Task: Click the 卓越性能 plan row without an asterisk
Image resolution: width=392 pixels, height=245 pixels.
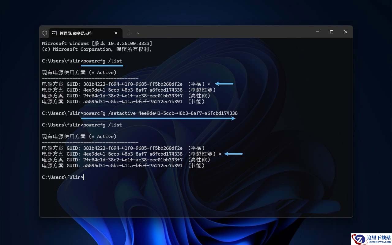Action: 129,90
